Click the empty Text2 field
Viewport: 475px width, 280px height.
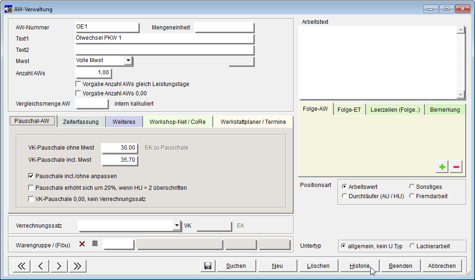click(164, 50)
